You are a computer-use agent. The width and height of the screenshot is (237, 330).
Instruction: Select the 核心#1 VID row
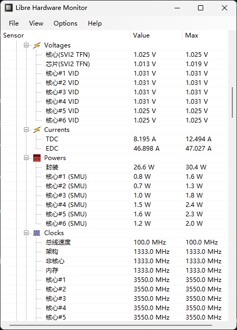(x=114, y=74)
